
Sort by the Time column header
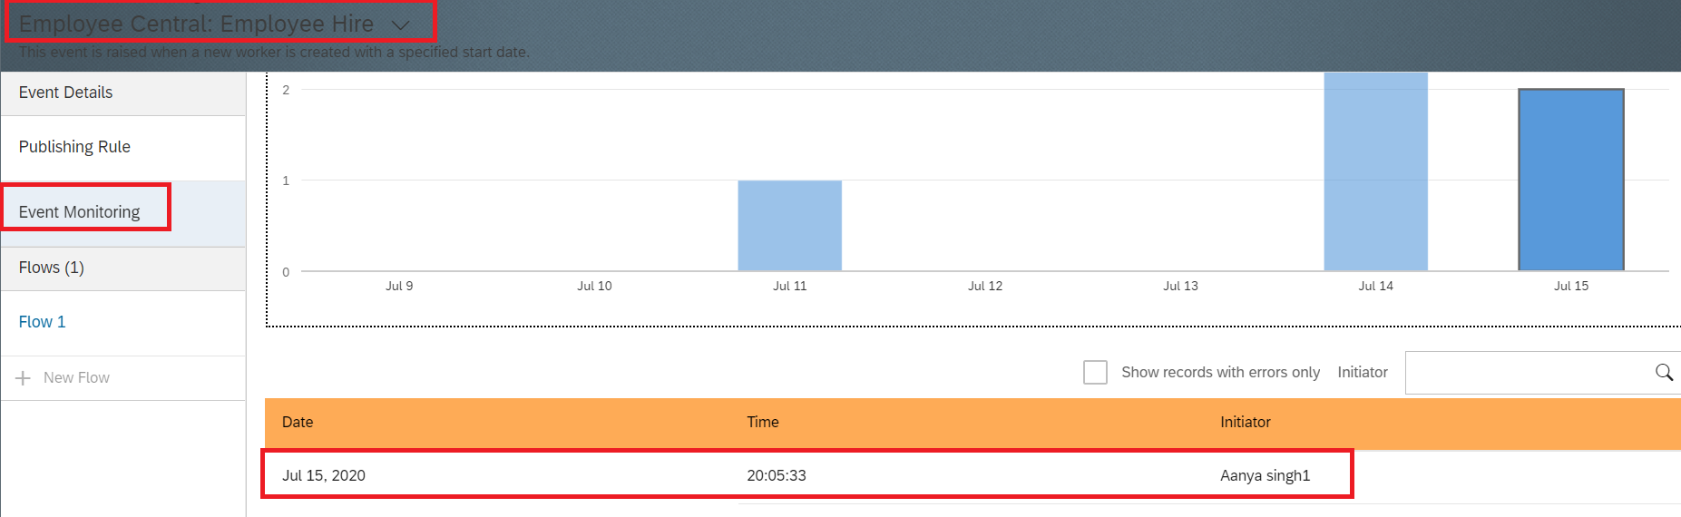coord(763,422)
